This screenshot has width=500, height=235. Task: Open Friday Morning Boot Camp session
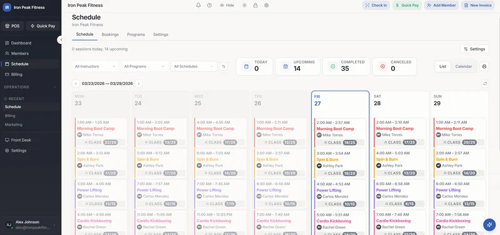[340, 133]
